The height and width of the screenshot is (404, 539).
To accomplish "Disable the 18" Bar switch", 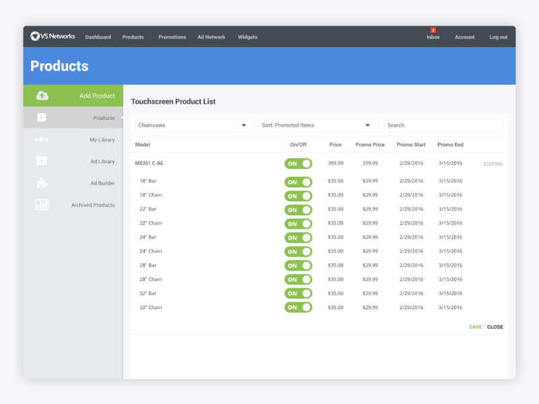I will click(298, 181).
